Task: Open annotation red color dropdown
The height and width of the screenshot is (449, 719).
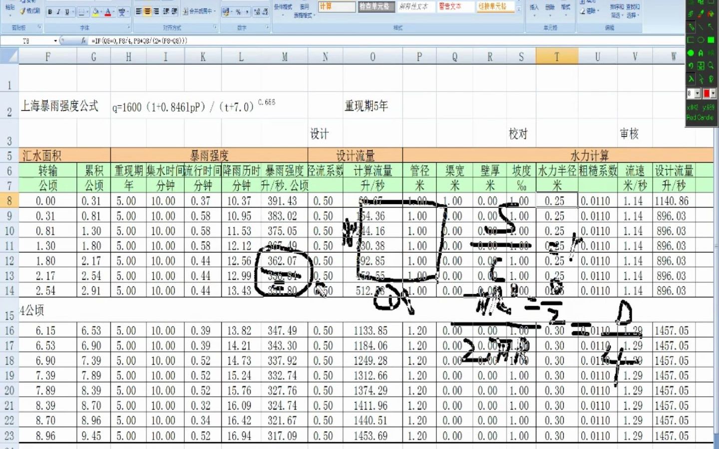Action: pos(713,93)
